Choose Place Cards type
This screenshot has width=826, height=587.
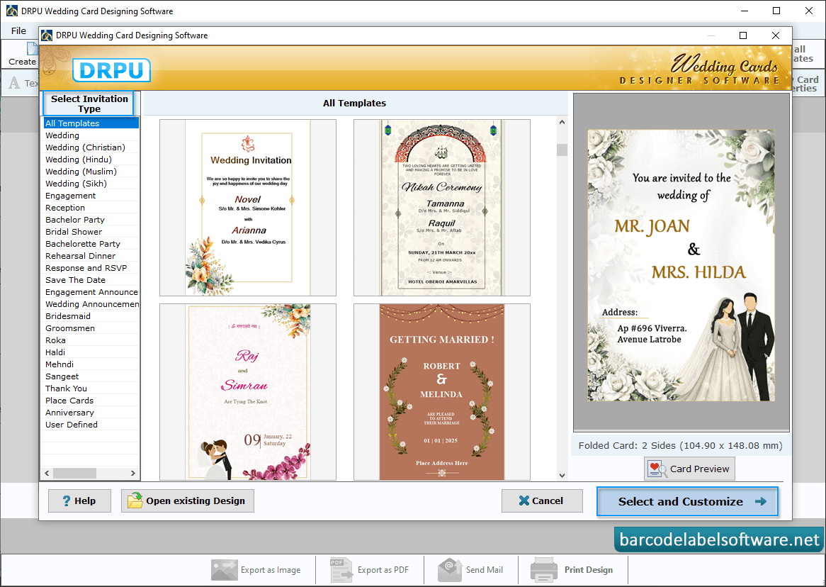tap(91, 401)
